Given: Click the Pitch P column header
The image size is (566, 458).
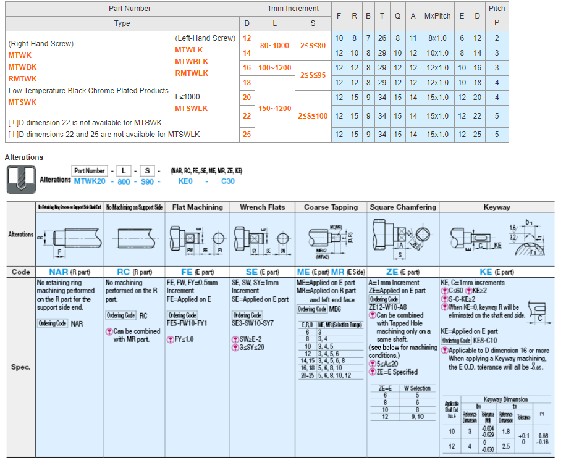Looking at the screenshot, I should [x=497, y=16].
